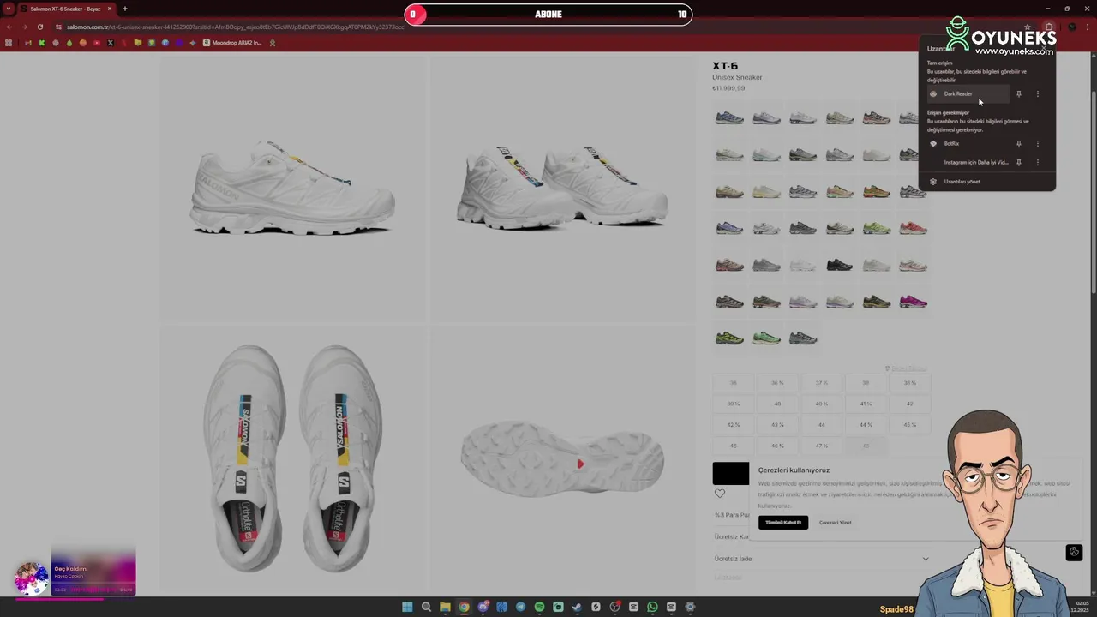The image size is (1097, 617).
Task: Open Windows taskbar search
Action: [x=426, y=608]
